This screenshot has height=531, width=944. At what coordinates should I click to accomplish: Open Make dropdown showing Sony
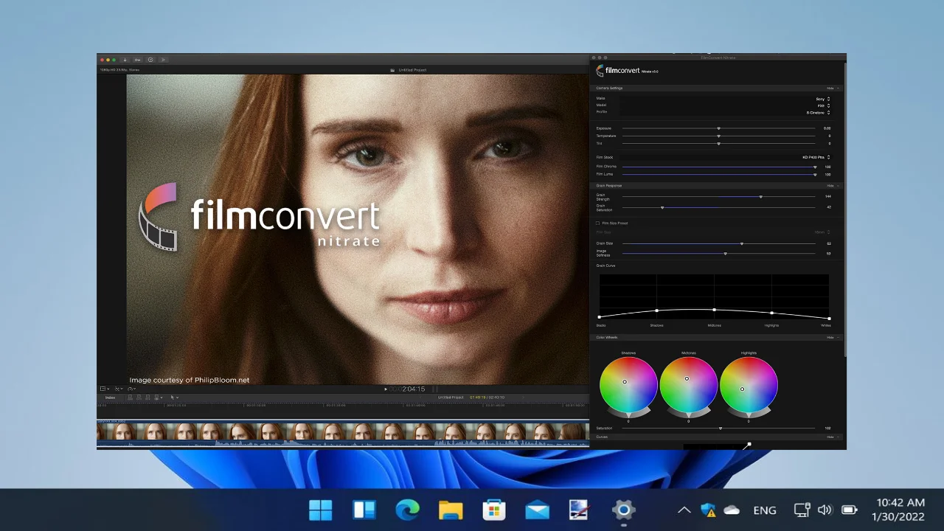(x=822, y=99)
